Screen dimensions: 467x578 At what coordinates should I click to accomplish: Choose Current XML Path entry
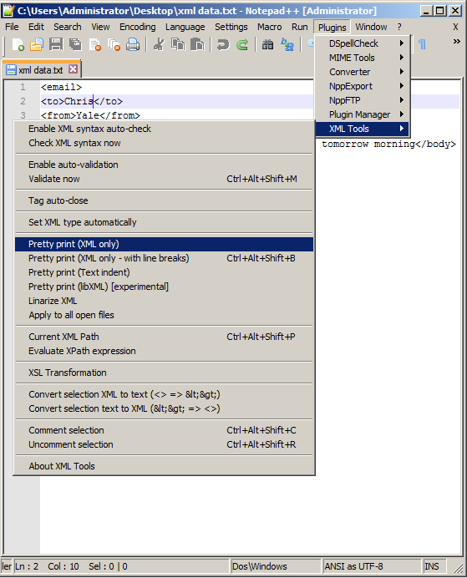point(164,337)
